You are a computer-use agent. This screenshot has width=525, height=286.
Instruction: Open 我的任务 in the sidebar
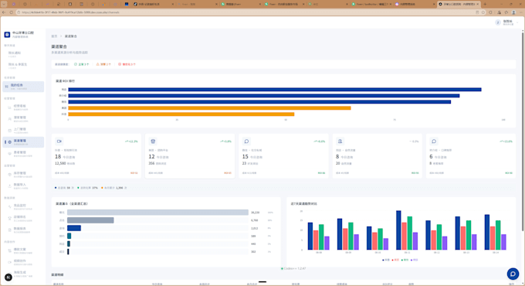23,87
